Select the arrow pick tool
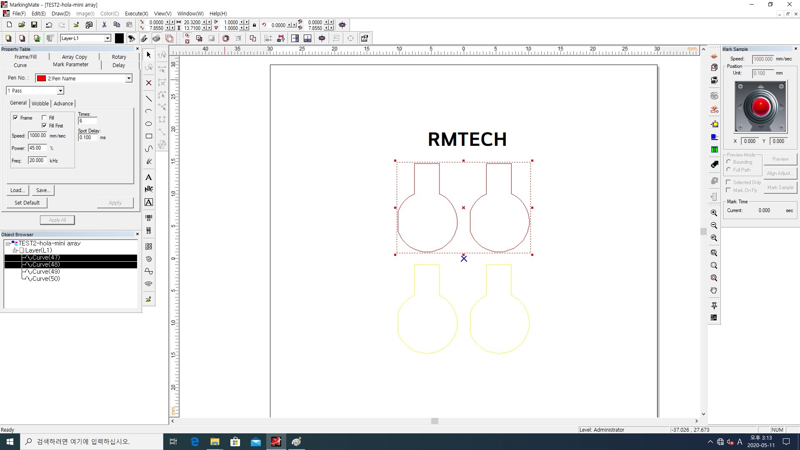The height and width of the screenshot is (450, 800). pos(149,55)
